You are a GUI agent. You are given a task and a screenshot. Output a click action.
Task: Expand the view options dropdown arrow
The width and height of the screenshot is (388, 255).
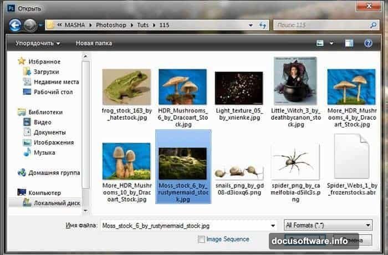pyautogui.click(x=332, y=43)
